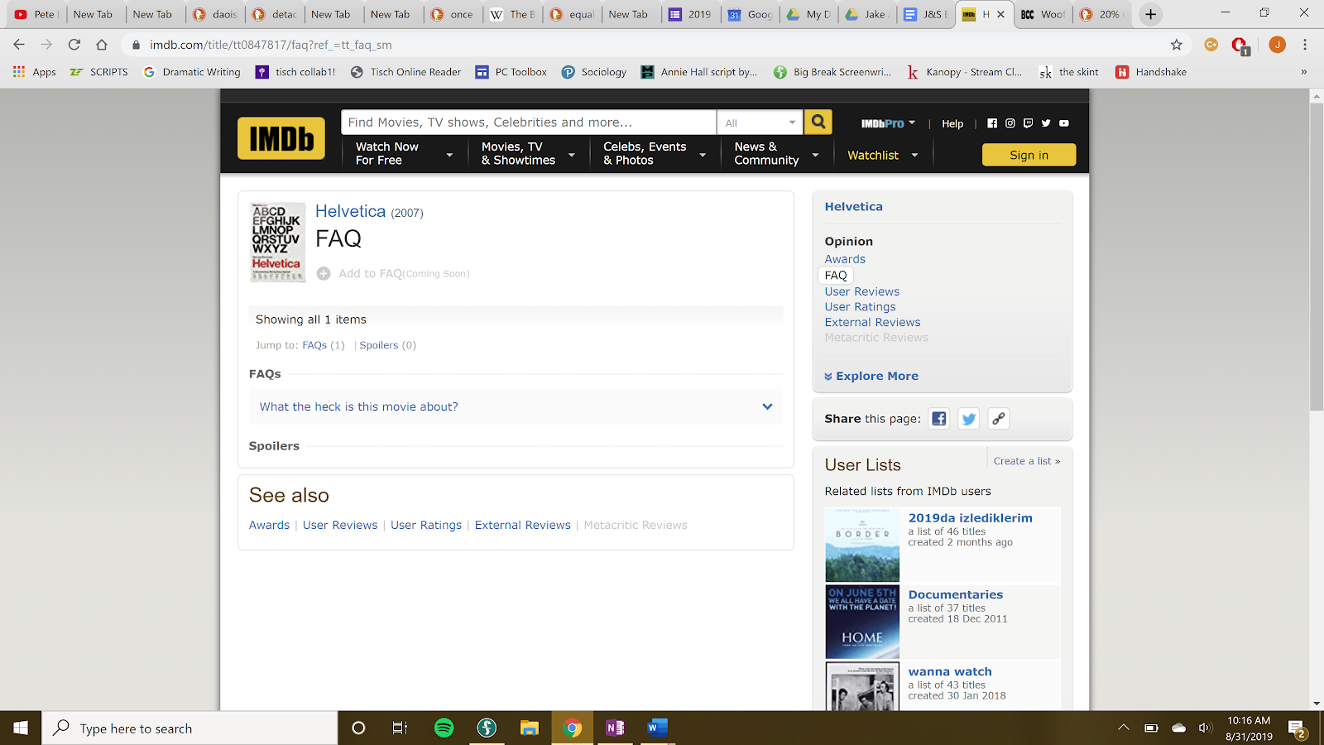1324x745 pixels.
Task: Click the Helvetica title link
Action: click(350, 211)
